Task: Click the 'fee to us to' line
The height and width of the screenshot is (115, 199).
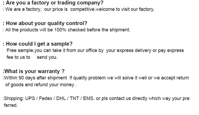Action: point(18,57)
